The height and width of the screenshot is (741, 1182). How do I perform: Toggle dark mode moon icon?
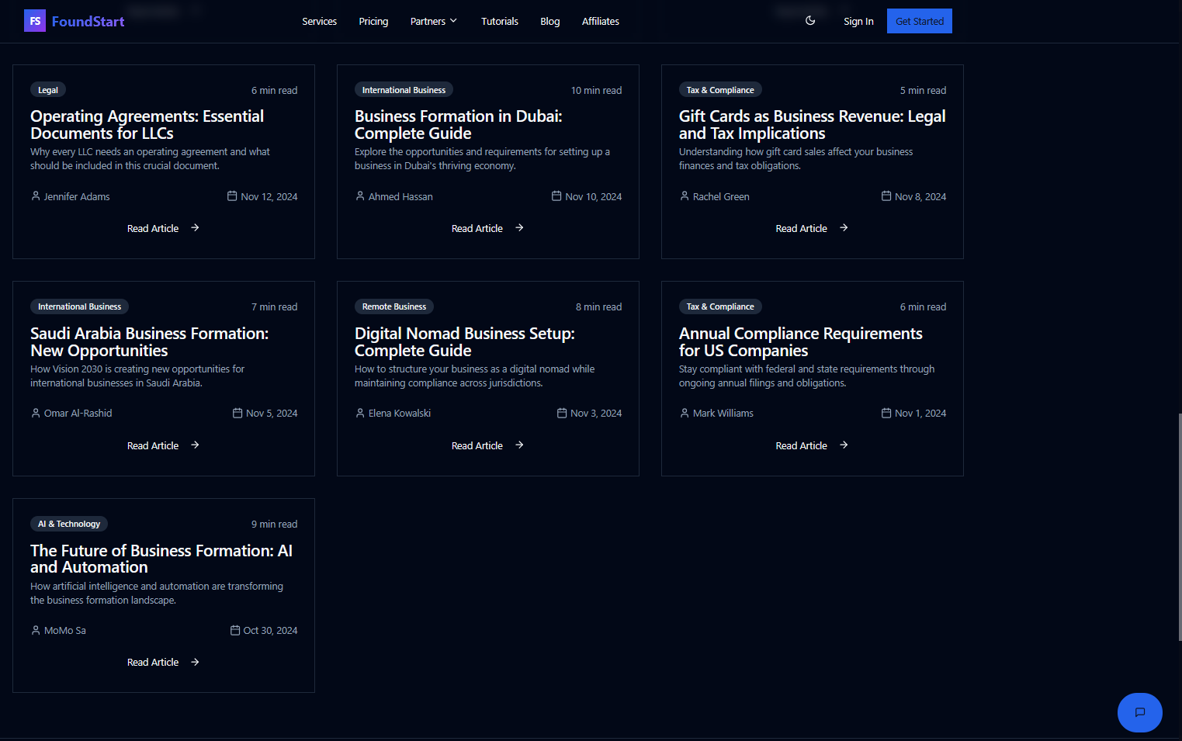click(810, 21)
